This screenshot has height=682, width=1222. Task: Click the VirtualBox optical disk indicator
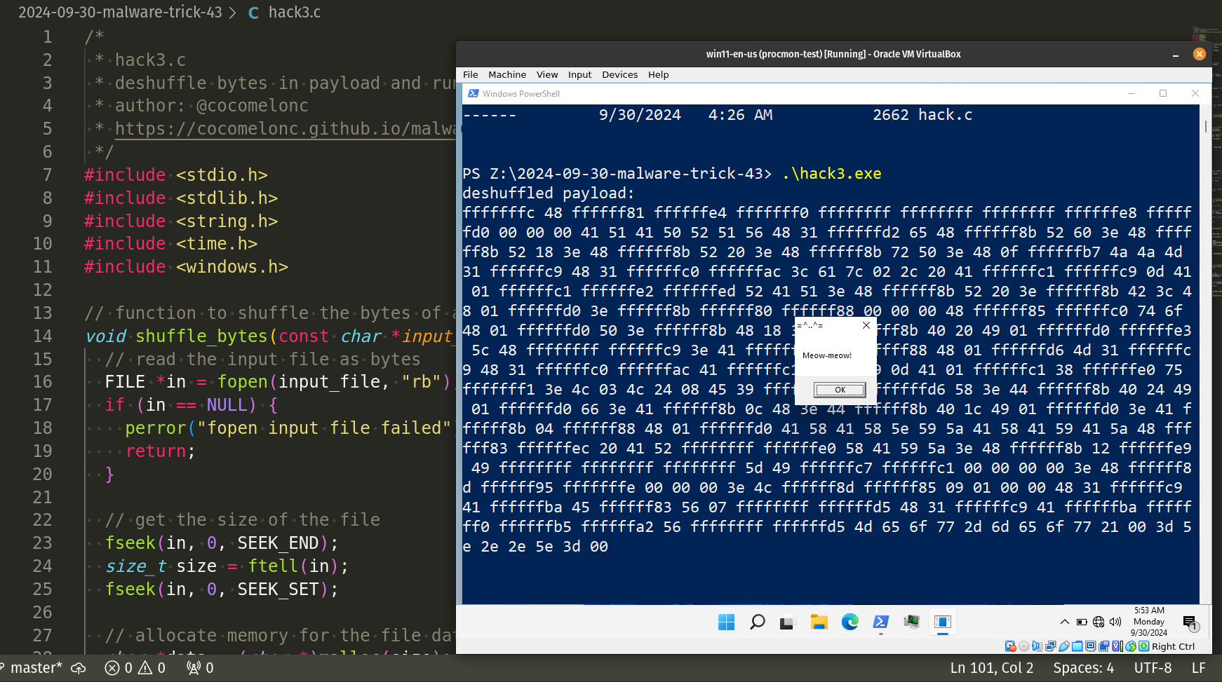click(1023, 646)
